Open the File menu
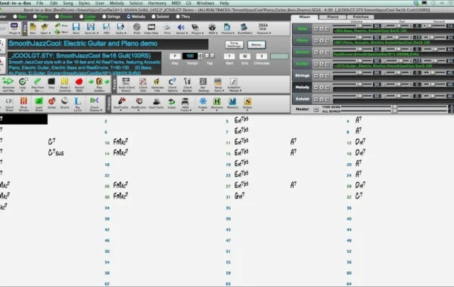The height and width of the screenshot is (287, 454). 39,3
